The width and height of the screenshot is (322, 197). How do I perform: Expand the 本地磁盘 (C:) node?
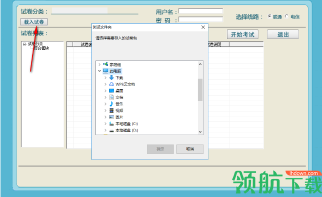coord(105,123)
